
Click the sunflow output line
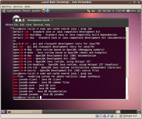tap(57, 76)
